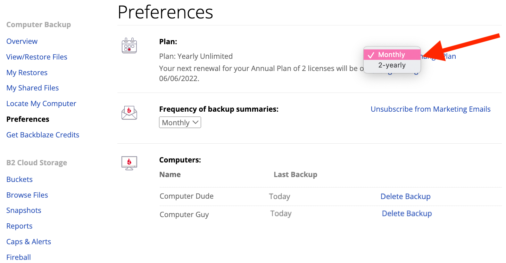The image size is (506, 263).
Task: Click the calendar icon beside Plan
Action: point(129,46)
